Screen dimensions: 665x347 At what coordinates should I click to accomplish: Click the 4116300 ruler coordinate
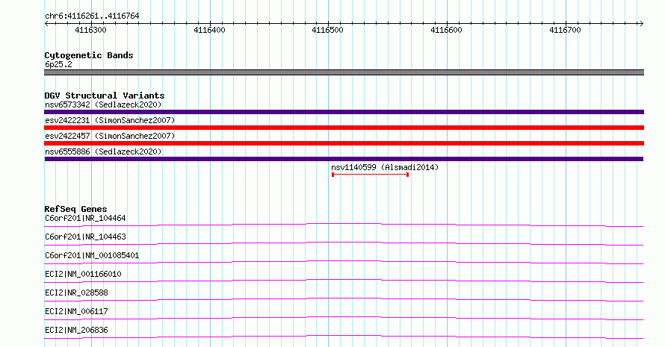point(90,30)
